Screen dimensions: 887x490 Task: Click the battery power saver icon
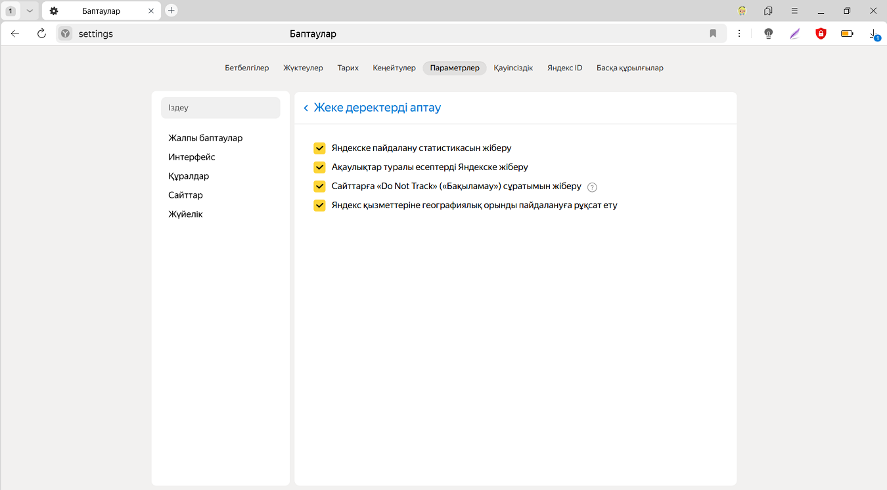(x=847, y=33)
